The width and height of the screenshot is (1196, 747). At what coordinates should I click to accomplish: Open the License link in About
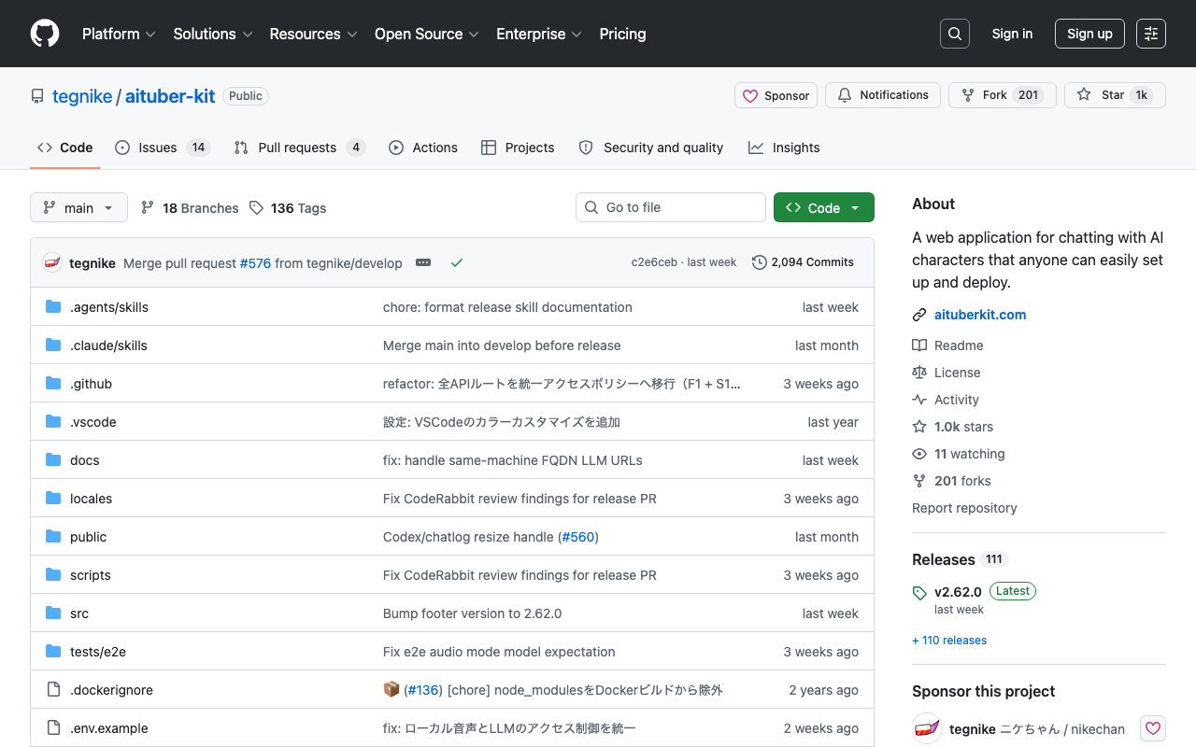pyautogui.click(x=947, y=373)
